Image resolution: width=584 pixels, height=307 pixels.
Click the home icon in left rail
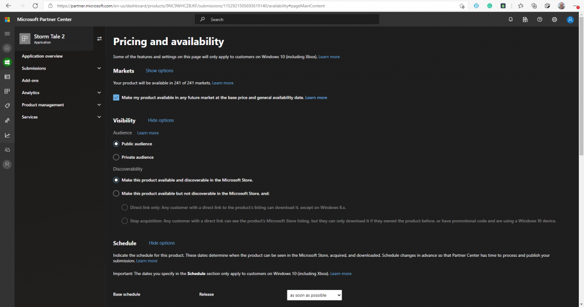[7, 48]
